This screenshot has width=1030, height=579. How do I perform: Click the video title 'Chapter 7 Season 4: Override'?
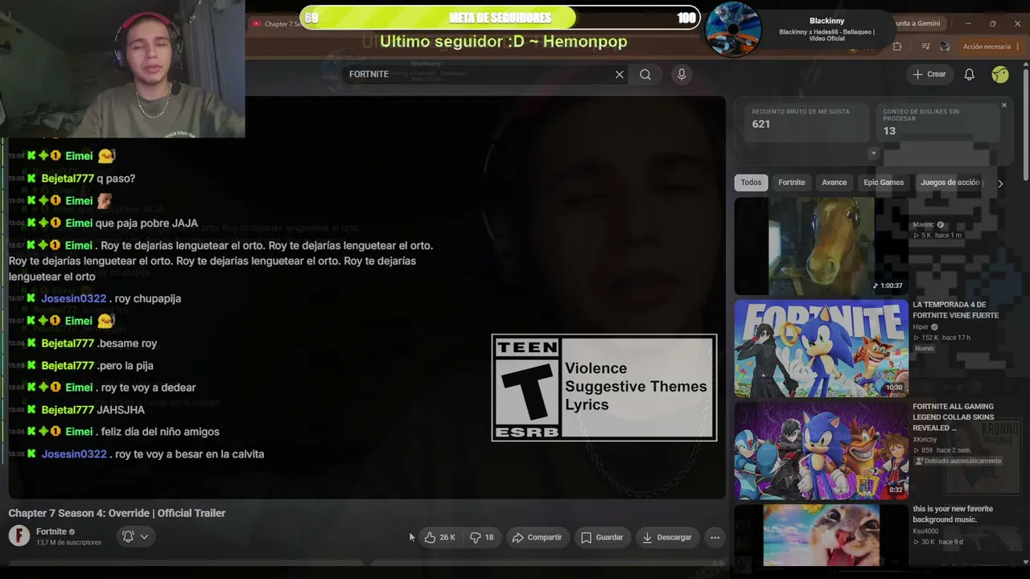tap(117, 513)
